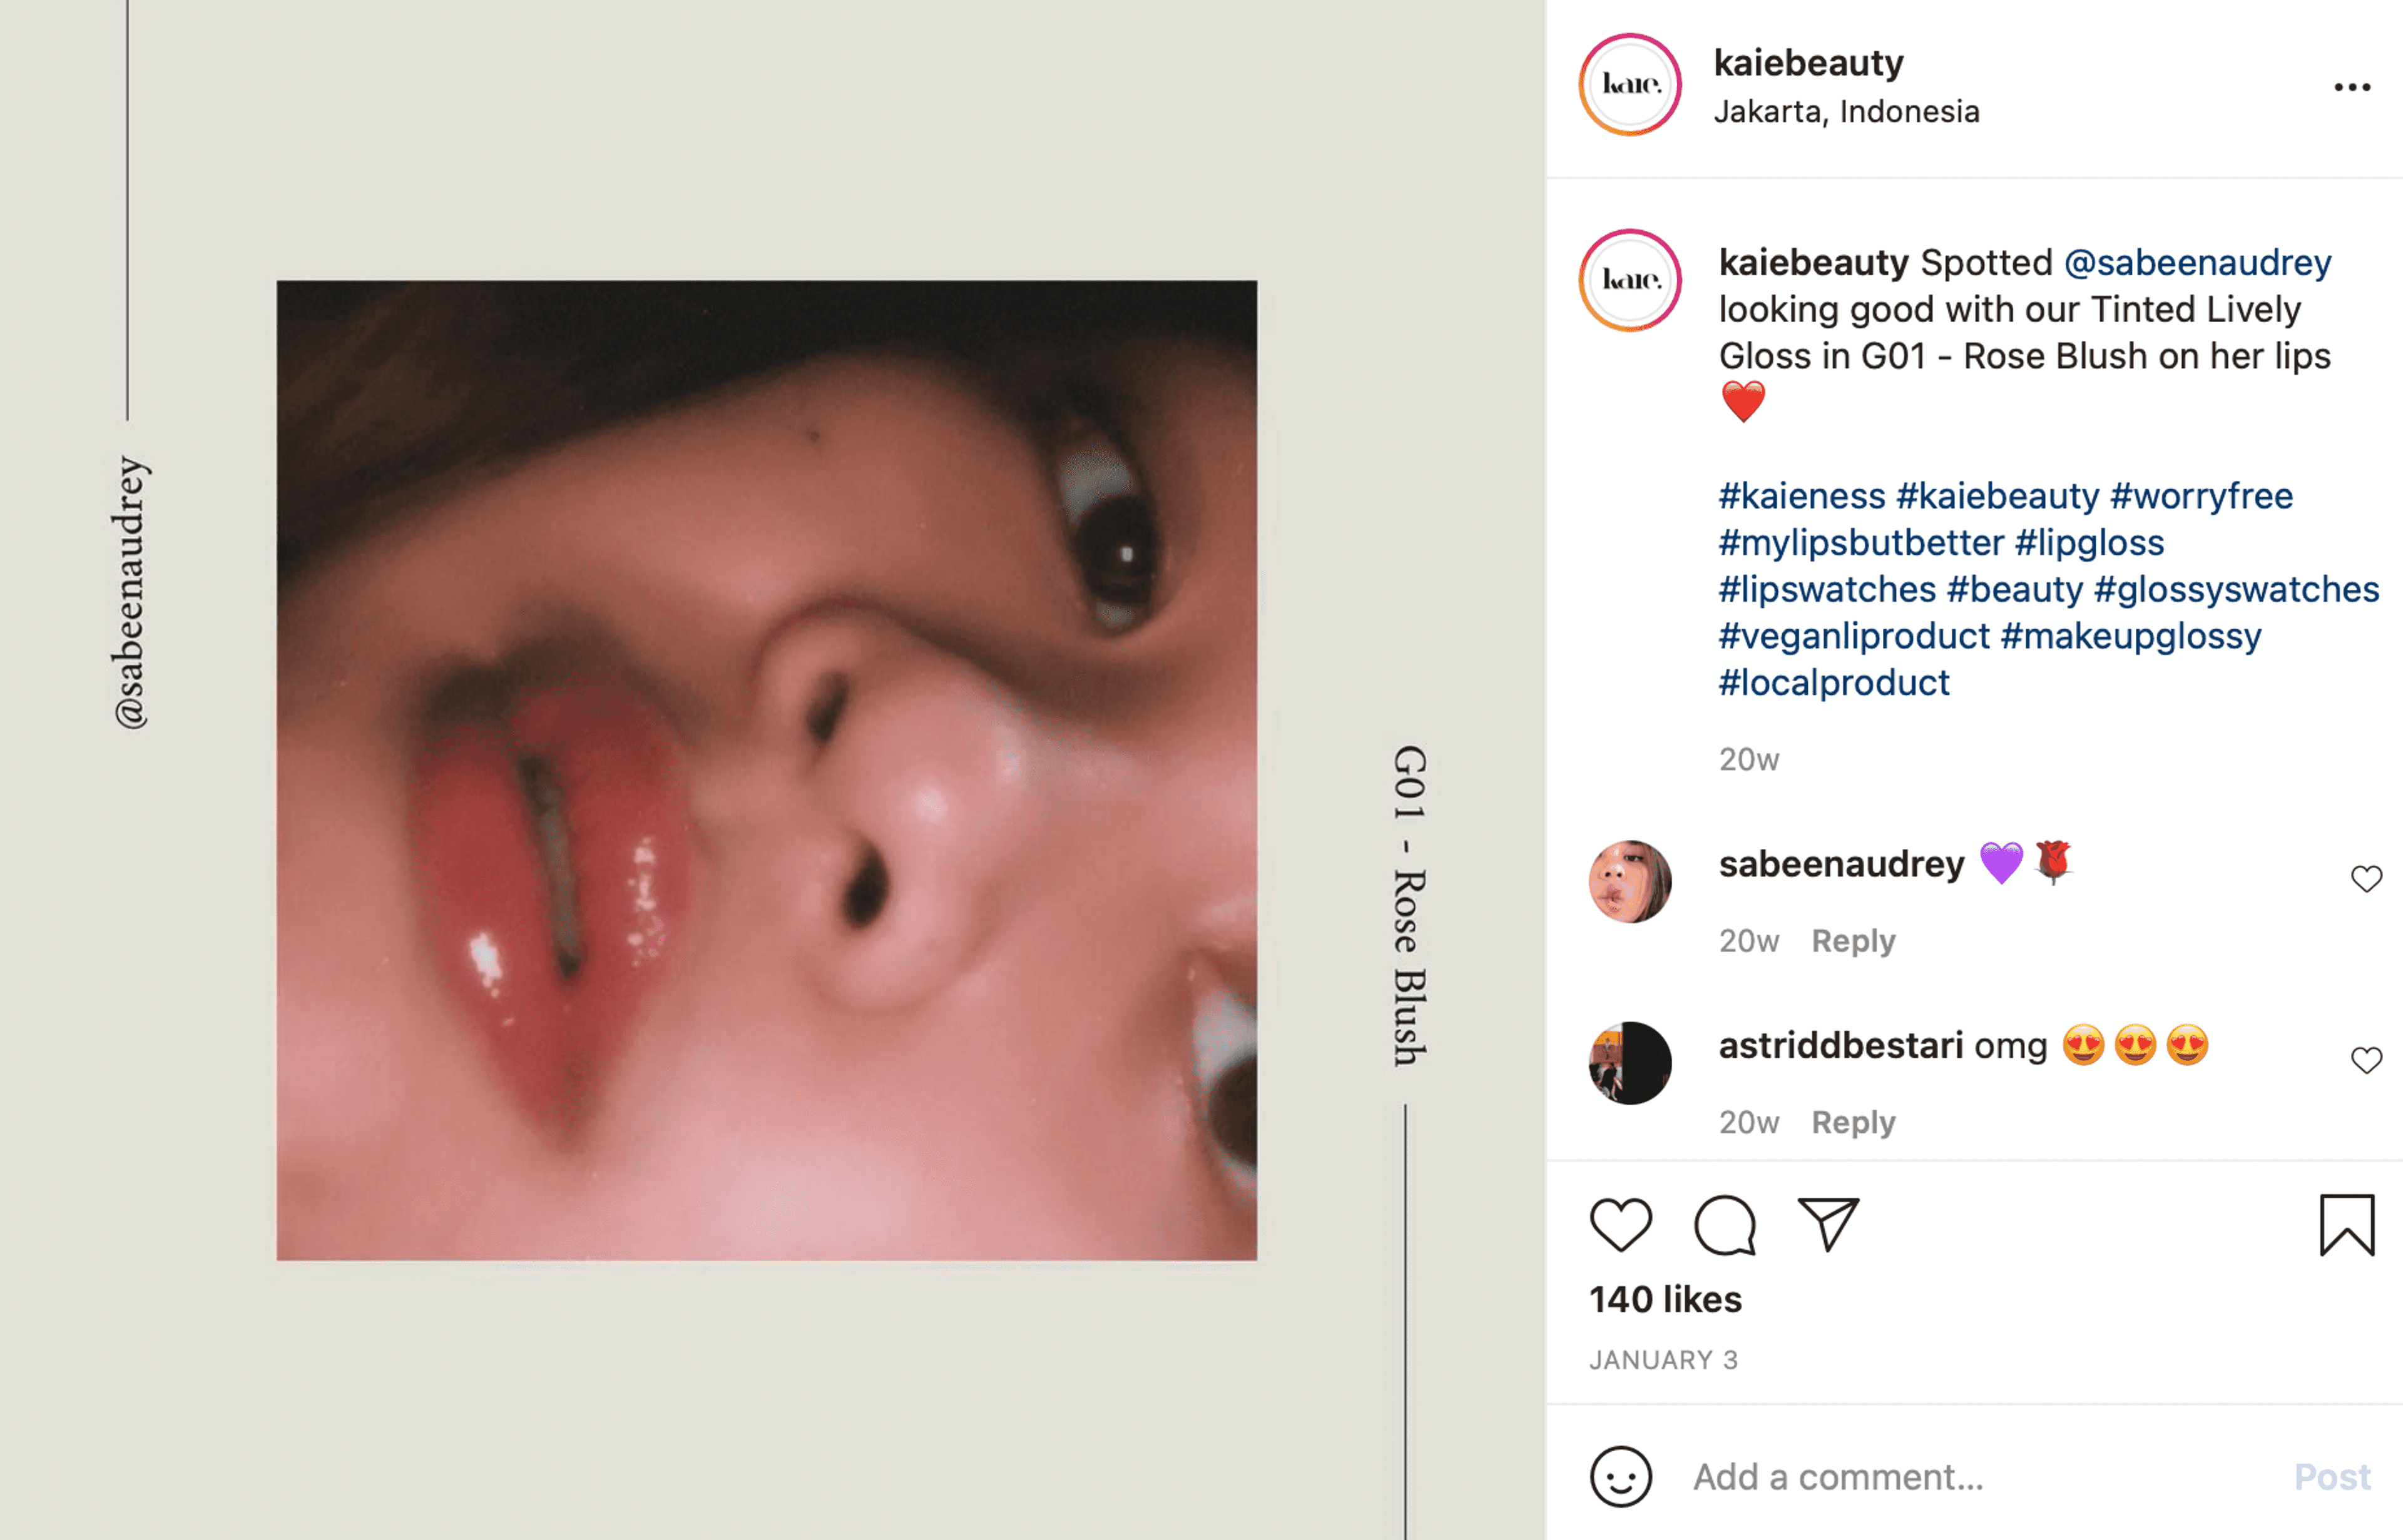Save post with bookmark icon
The width and height of the screenshot is (2403, 1540).
pos(2346,1224)
